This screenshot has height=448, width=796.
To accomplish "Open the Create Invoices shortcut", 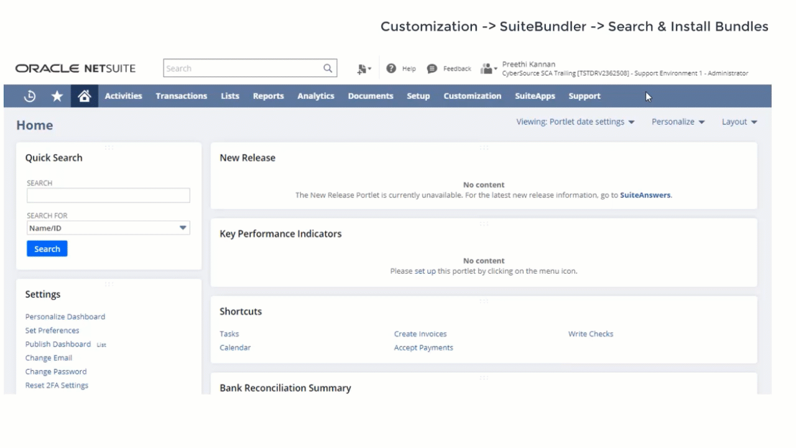I will coord(420,334).
